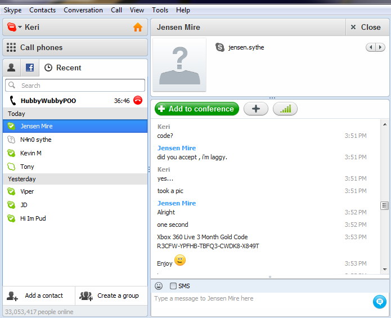Click the jensen.sythe Skype name icon

(x=219, y=47)
